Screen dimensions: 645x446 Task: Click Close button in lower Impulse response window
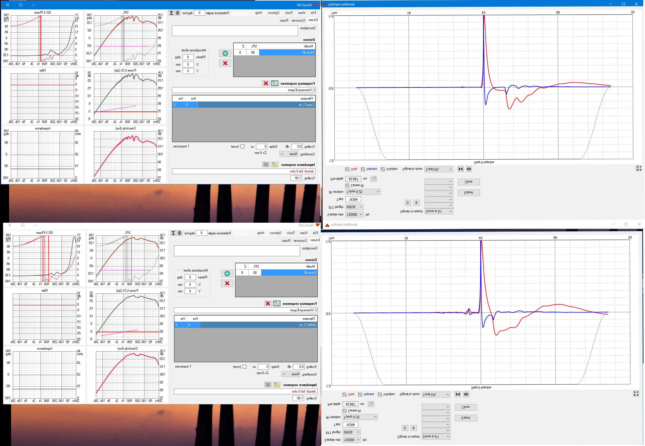click(466, 407)
